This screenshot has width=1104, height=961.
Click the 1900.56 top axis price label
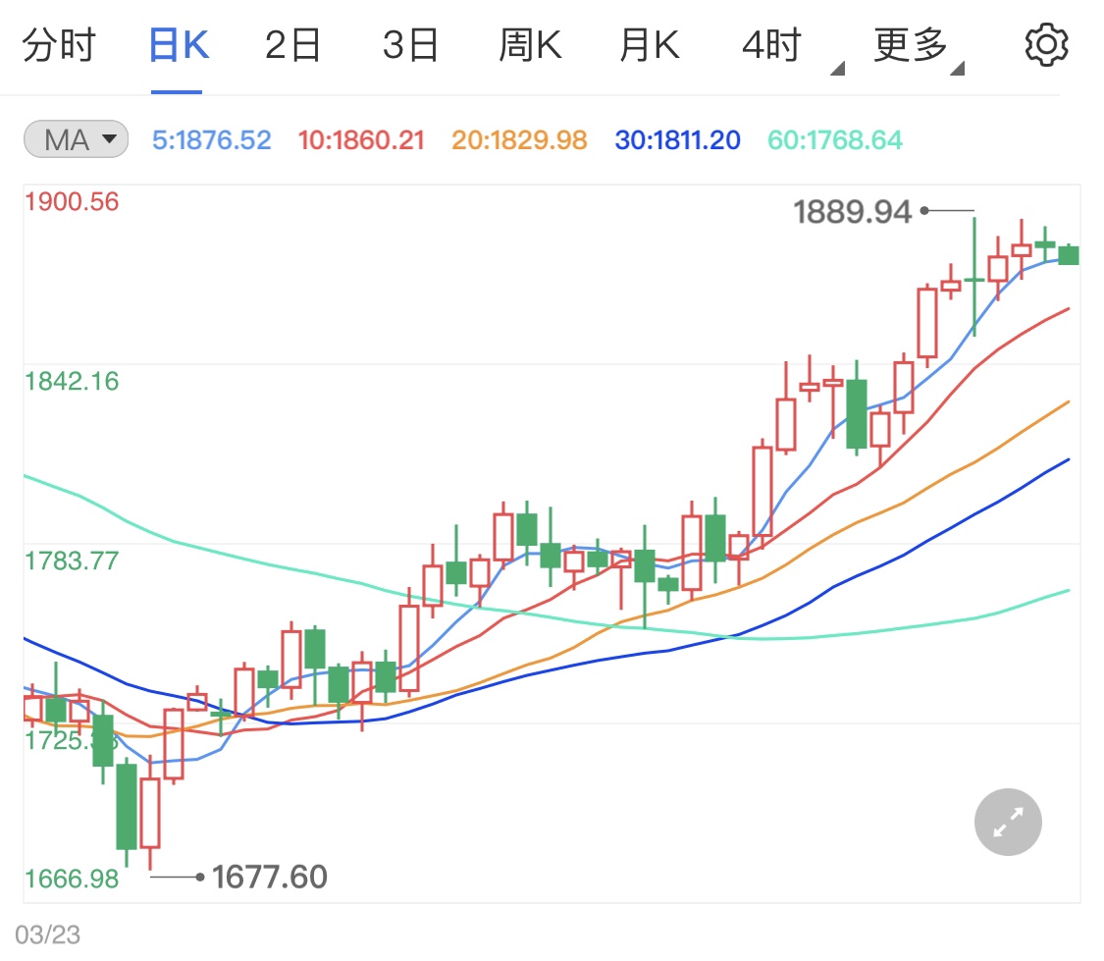click(72, 202)
